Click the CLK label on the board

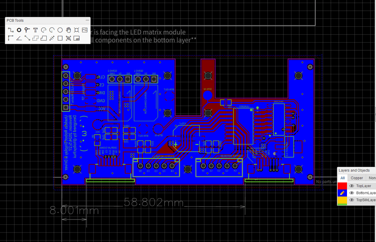(101, 77)
